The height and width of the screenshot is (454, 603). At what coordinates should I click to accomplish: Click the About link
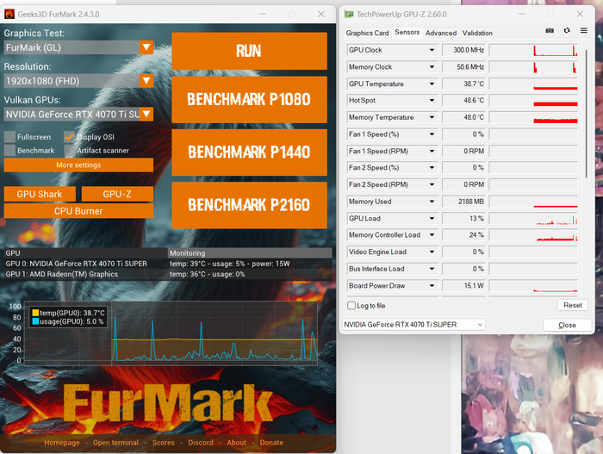pyautogui.click(x=237, y=443)
